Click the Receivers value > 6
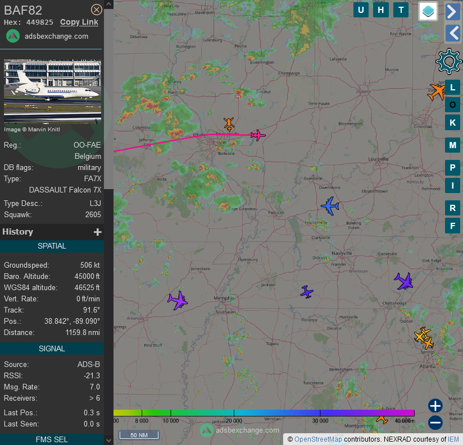Screen dimensions: 463x445 94,398
